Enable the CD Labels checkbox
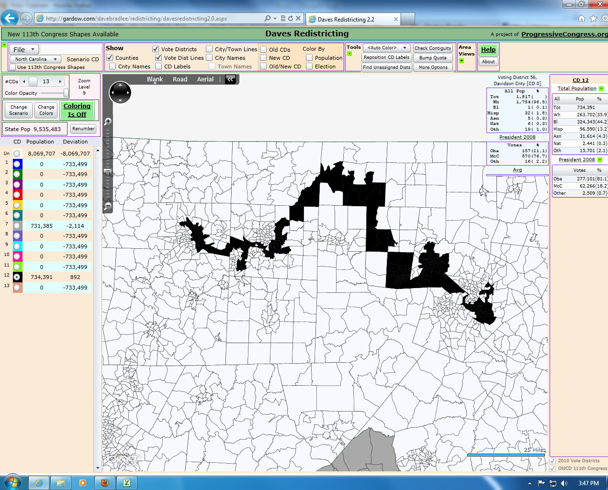608x490 pixels. point(159,67)
